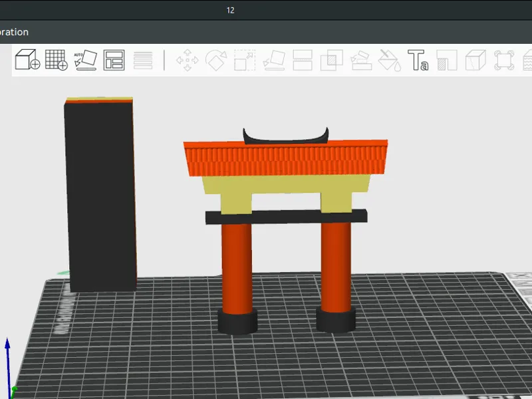
Task: Pick the Color painting bucket tool
Action: click(390, 60)
